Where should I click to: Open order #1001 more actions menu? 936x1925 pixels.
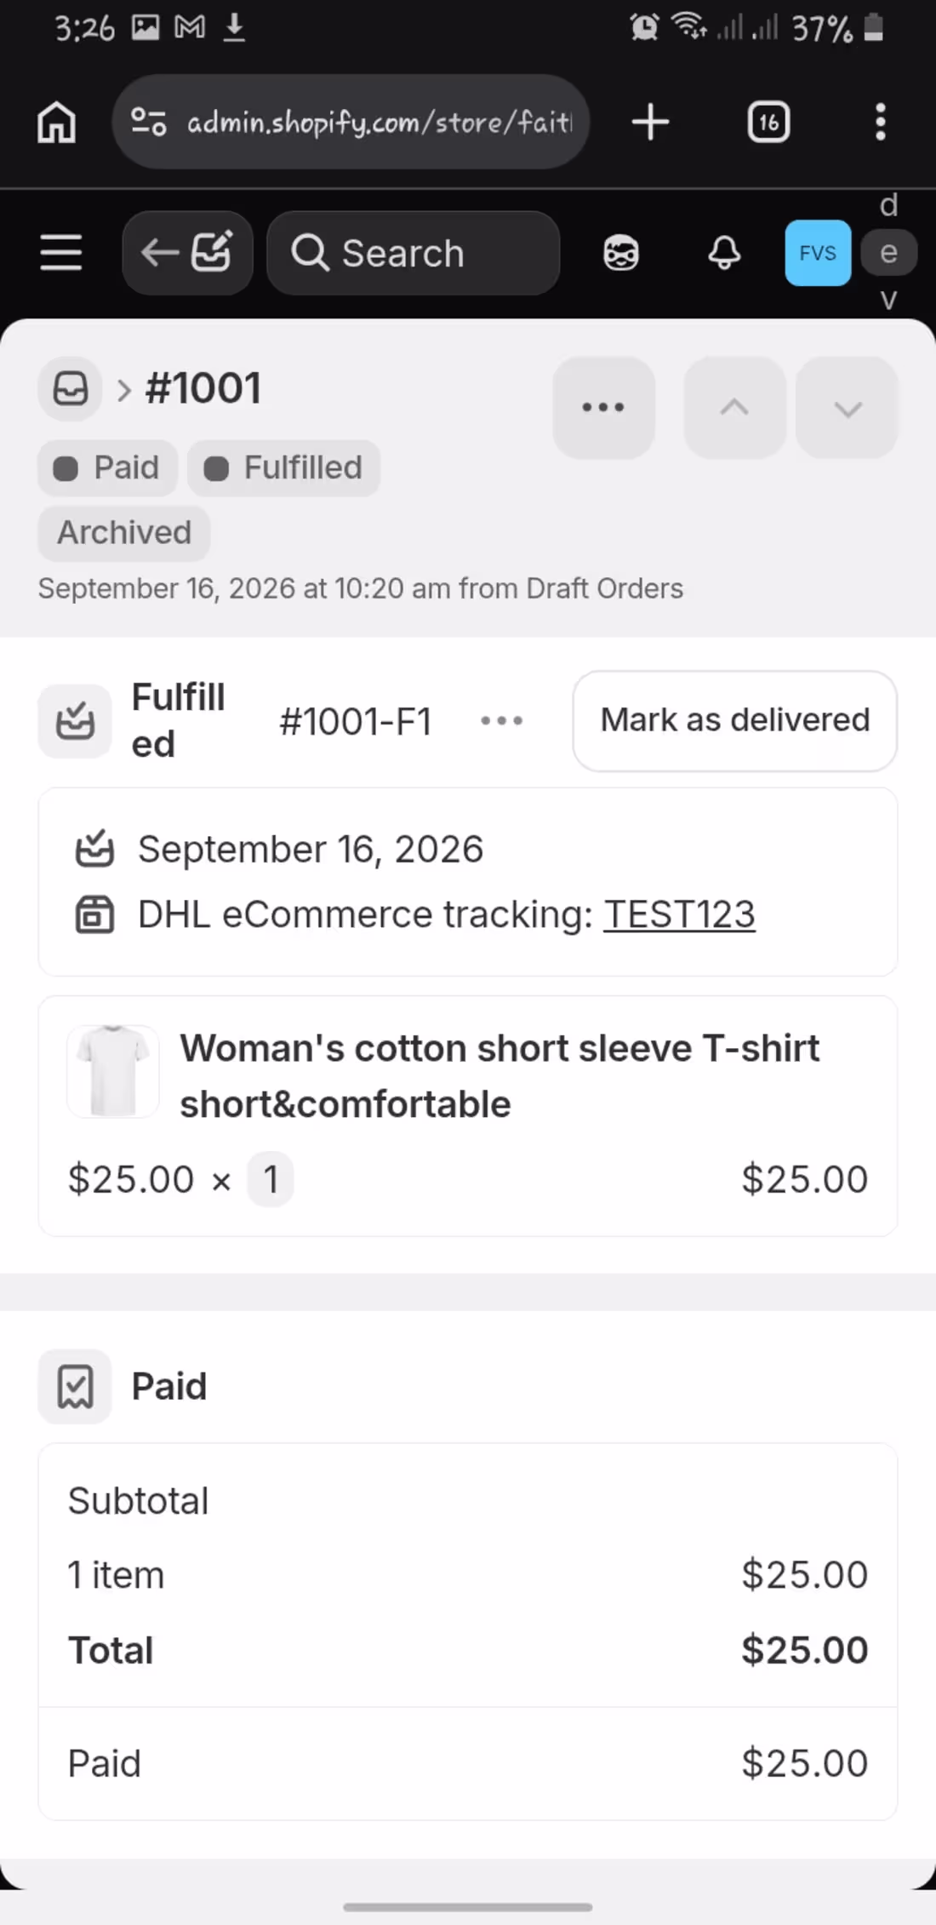click(603, 407)
